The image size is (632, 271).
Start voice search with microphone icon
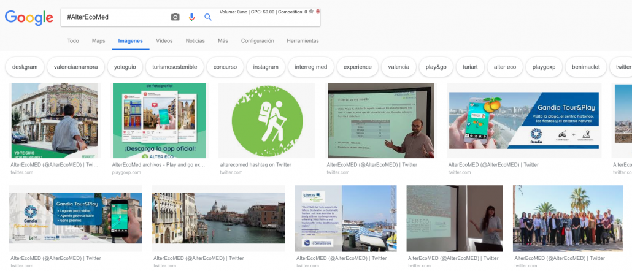[x=191, y=17]
